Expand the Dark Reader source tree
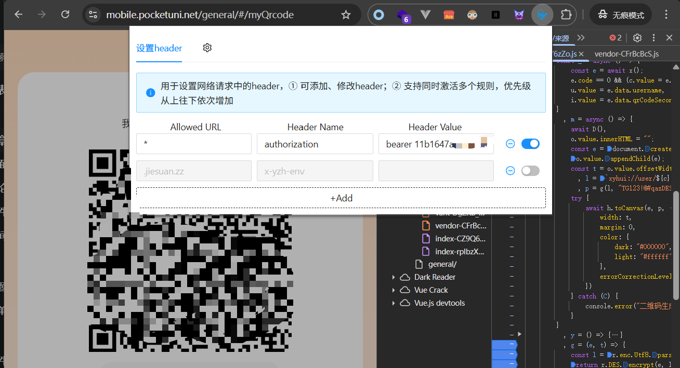This screenshot has width=680, height=368. (x=394, y=277)
